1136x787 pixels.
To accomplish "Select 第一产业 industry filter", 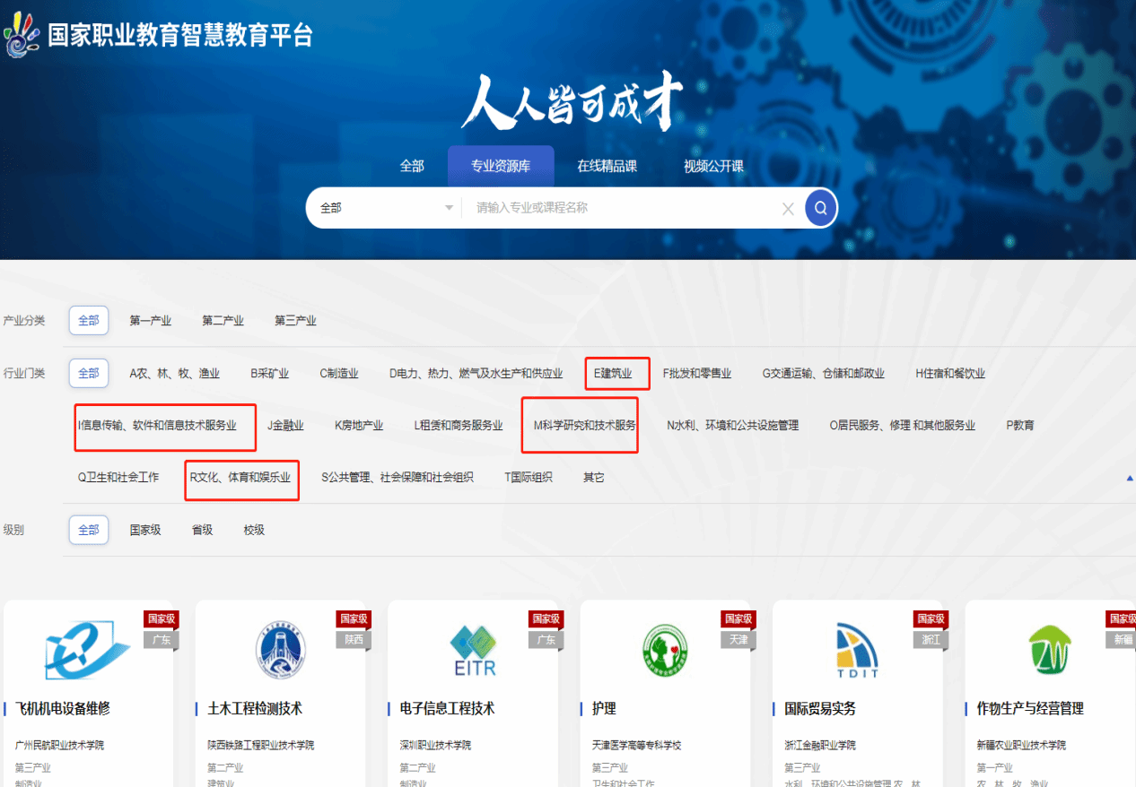I will tap(150, 321).
